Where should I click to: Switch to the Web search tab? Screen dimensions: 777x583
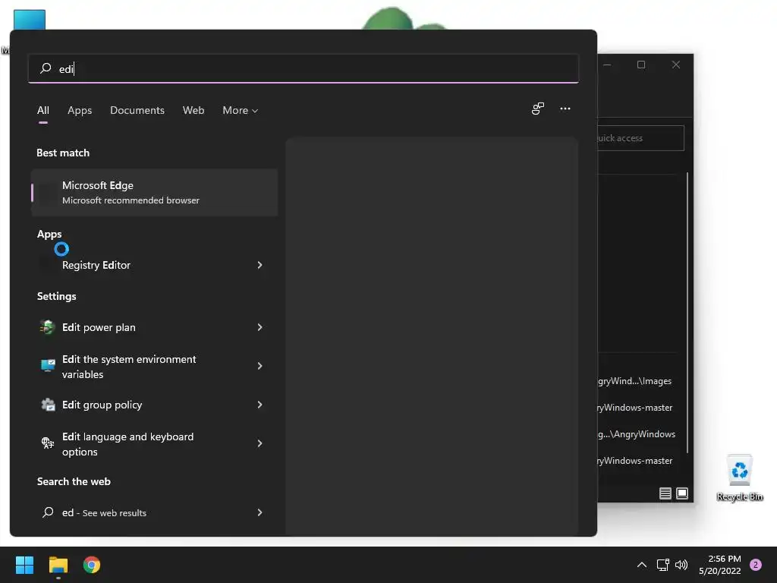(193, 110)
